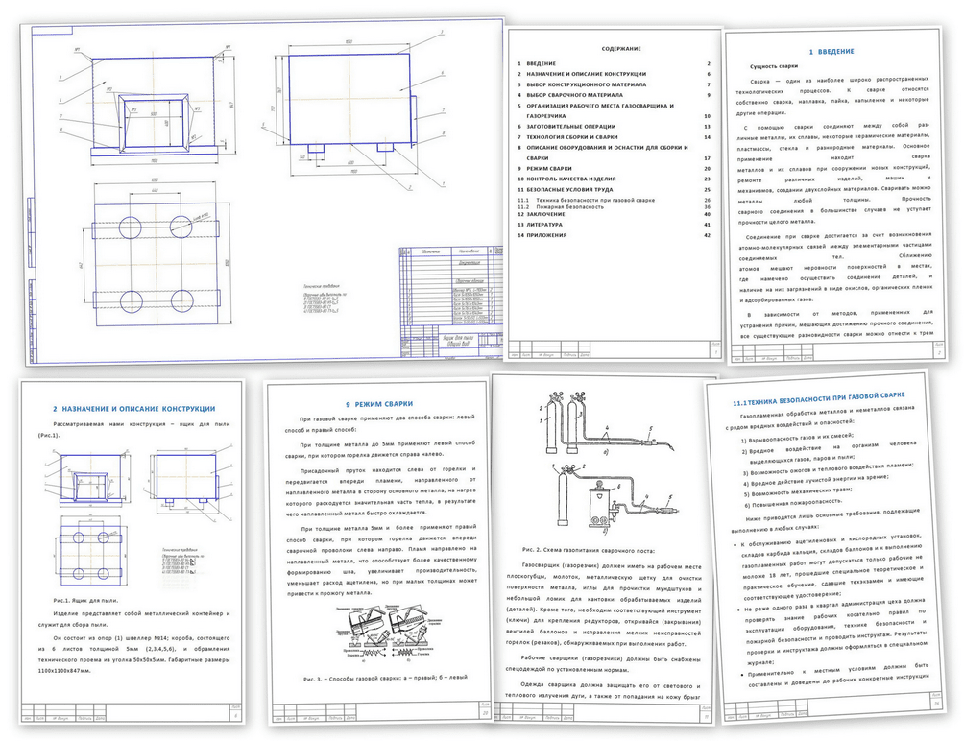Click the caption "Рис.1. Ящик для пыли."

tap(86, 600)
